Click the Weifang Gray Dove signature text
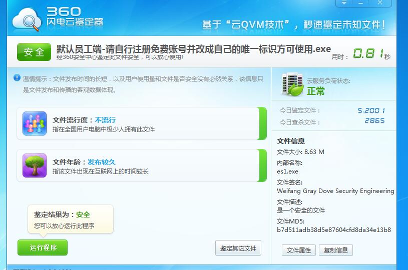Image resolution: width=408 pixels, height=270 pixels. coord(335,190)
